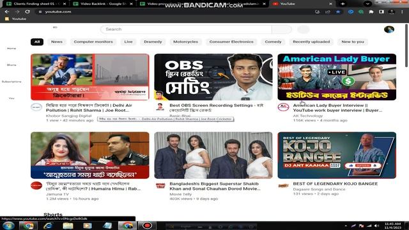
Task: Open American Lady Buyer Interview title
Action: (x=337, y=108)
